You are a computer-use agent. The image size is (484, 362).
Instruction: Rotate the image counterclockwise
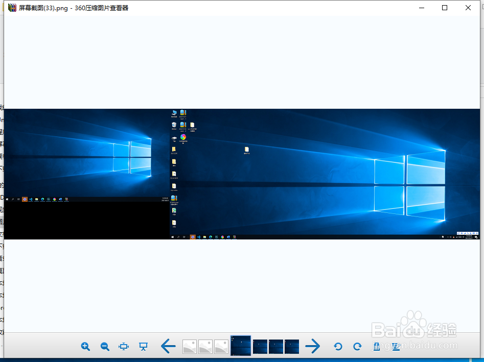pos(338,346)
